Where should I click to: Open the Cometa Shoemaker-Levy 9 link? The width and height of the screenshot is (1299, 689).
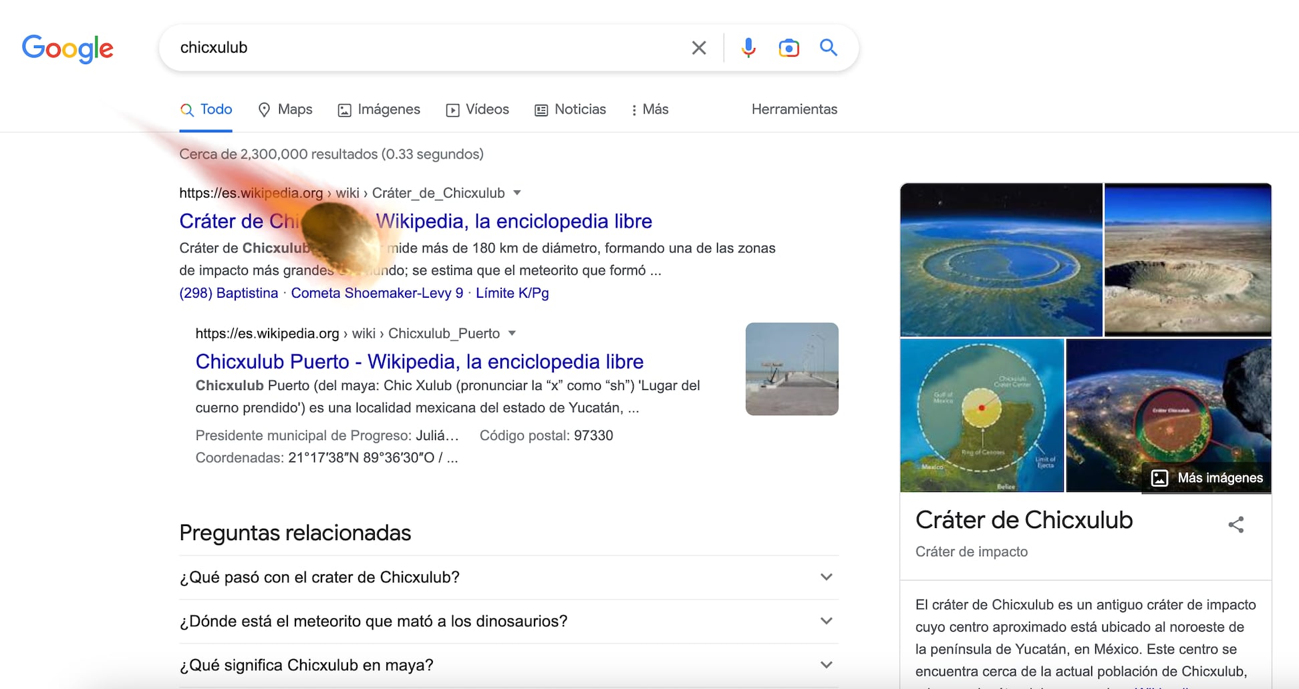pyautogui.click(x=377, y=293)
